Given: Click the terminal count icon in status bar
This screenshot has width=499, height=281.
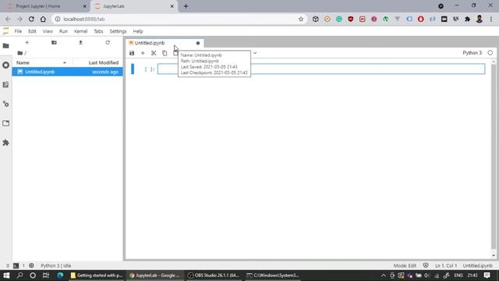Looking at the screenshot, I should pyautogui.click(x=16, y=265).
